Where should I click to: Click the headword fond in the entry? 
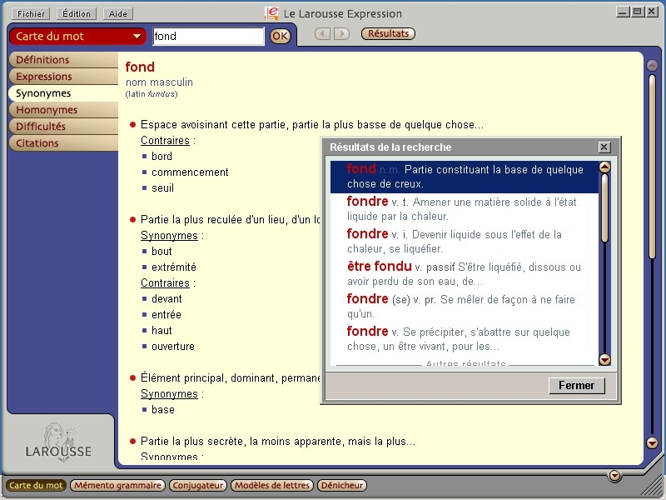pyautogui.click(x=140, y=67)
